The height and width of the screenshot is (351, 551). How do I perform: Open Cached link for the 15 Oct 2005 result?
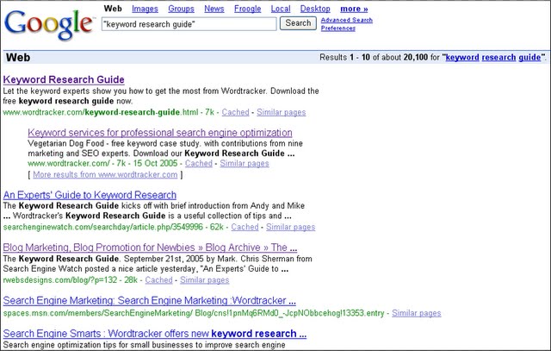click(199, 163)
